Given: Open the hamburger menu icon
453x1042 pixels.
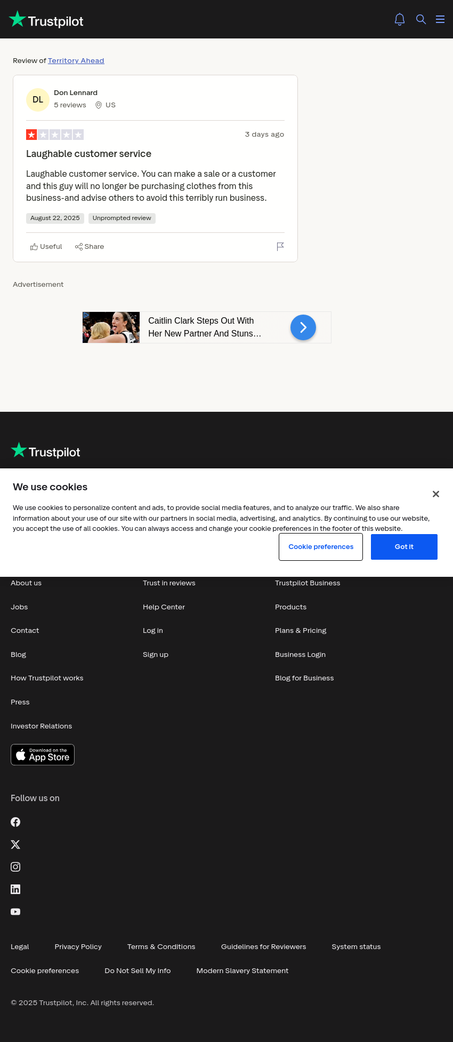Looking at the screenshot, I should 440,19.
